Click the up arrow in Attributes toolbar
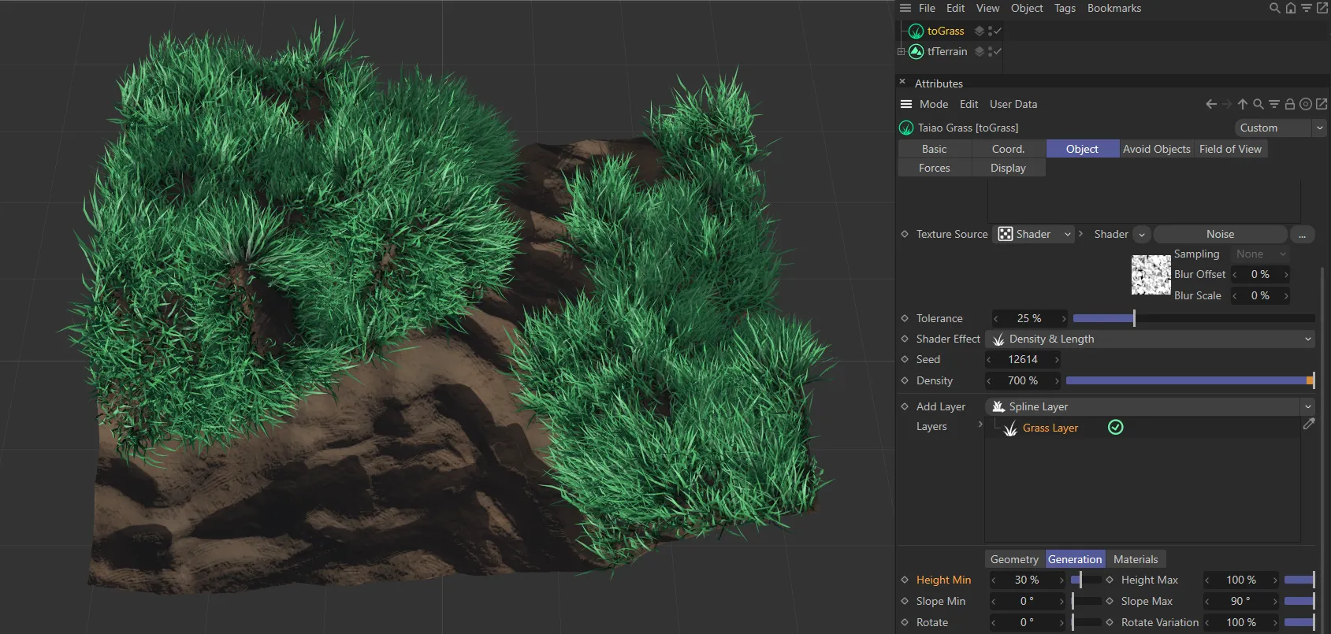 tap(1243, 104)
